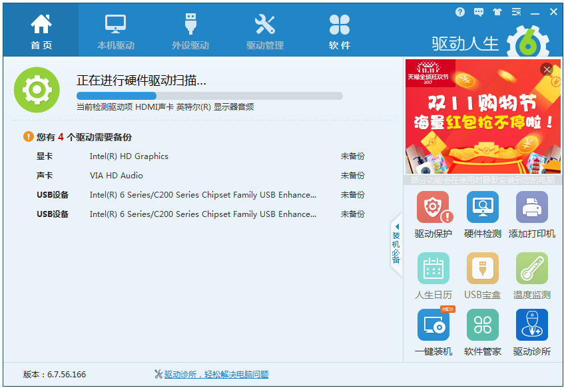Open the 驱动管理 tab
The width and height of the screenshot is (566, 388).
click(265, 31)
